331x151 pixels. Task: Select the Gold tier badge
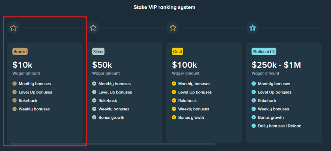[x=178, y=51]
